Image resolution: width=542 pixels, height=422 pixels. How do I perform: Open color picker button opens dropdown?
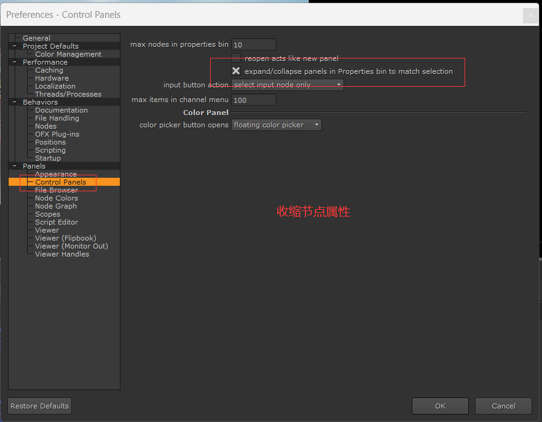pyautogui.click(x=276, y=125)
